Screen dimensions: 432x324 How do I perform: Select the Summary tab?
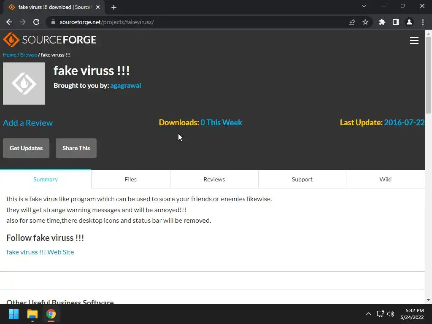point(46,179)
